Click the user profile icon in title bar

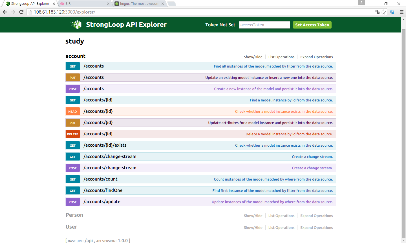tap(361, 3)
